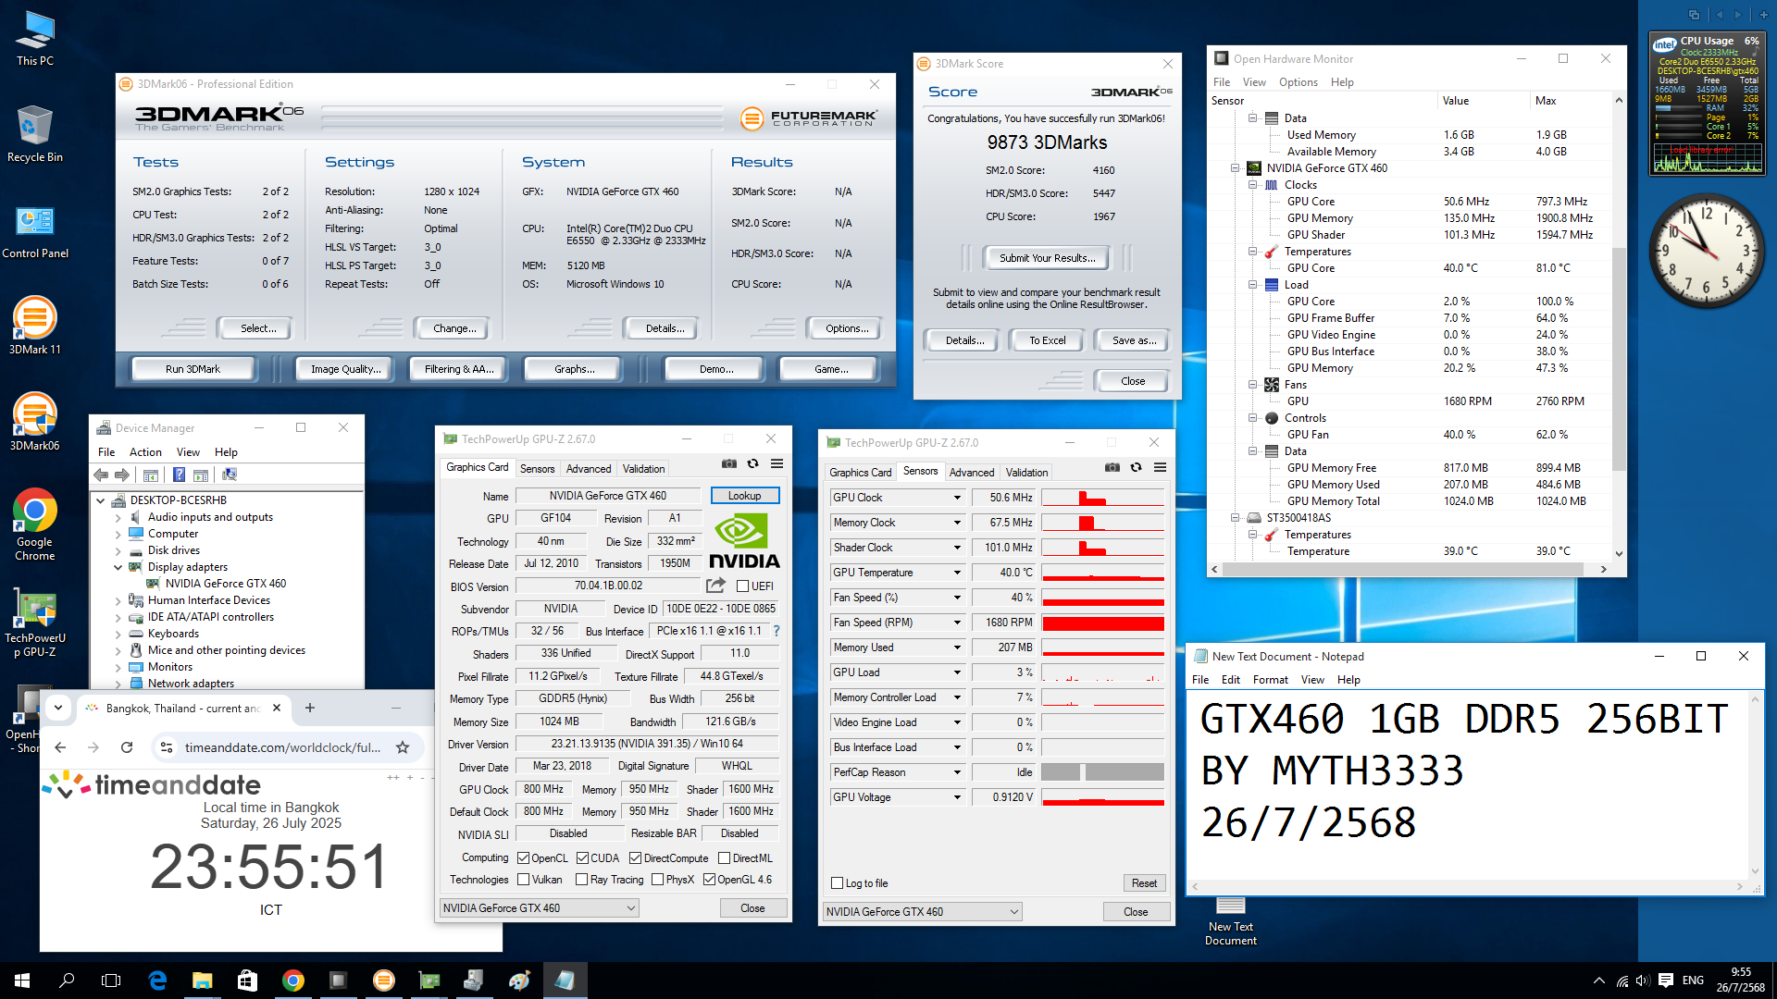Click Image Quality button in 3DMark06
Image resolution: width=1777 pixels, height=999 pixels.
(345, 369)
